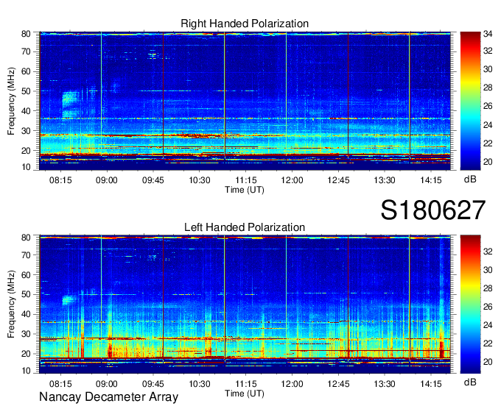Click the 70 MHz tick on upper plot
The width and height of the screenshot is (501, 406).
[26, 51]
